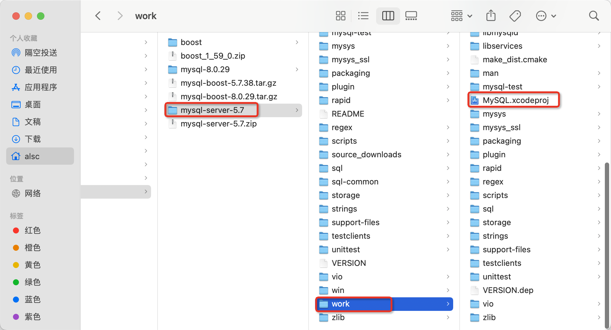Select the 蓝色 blue tag
The image size is (611, 330).
[40, 299]
